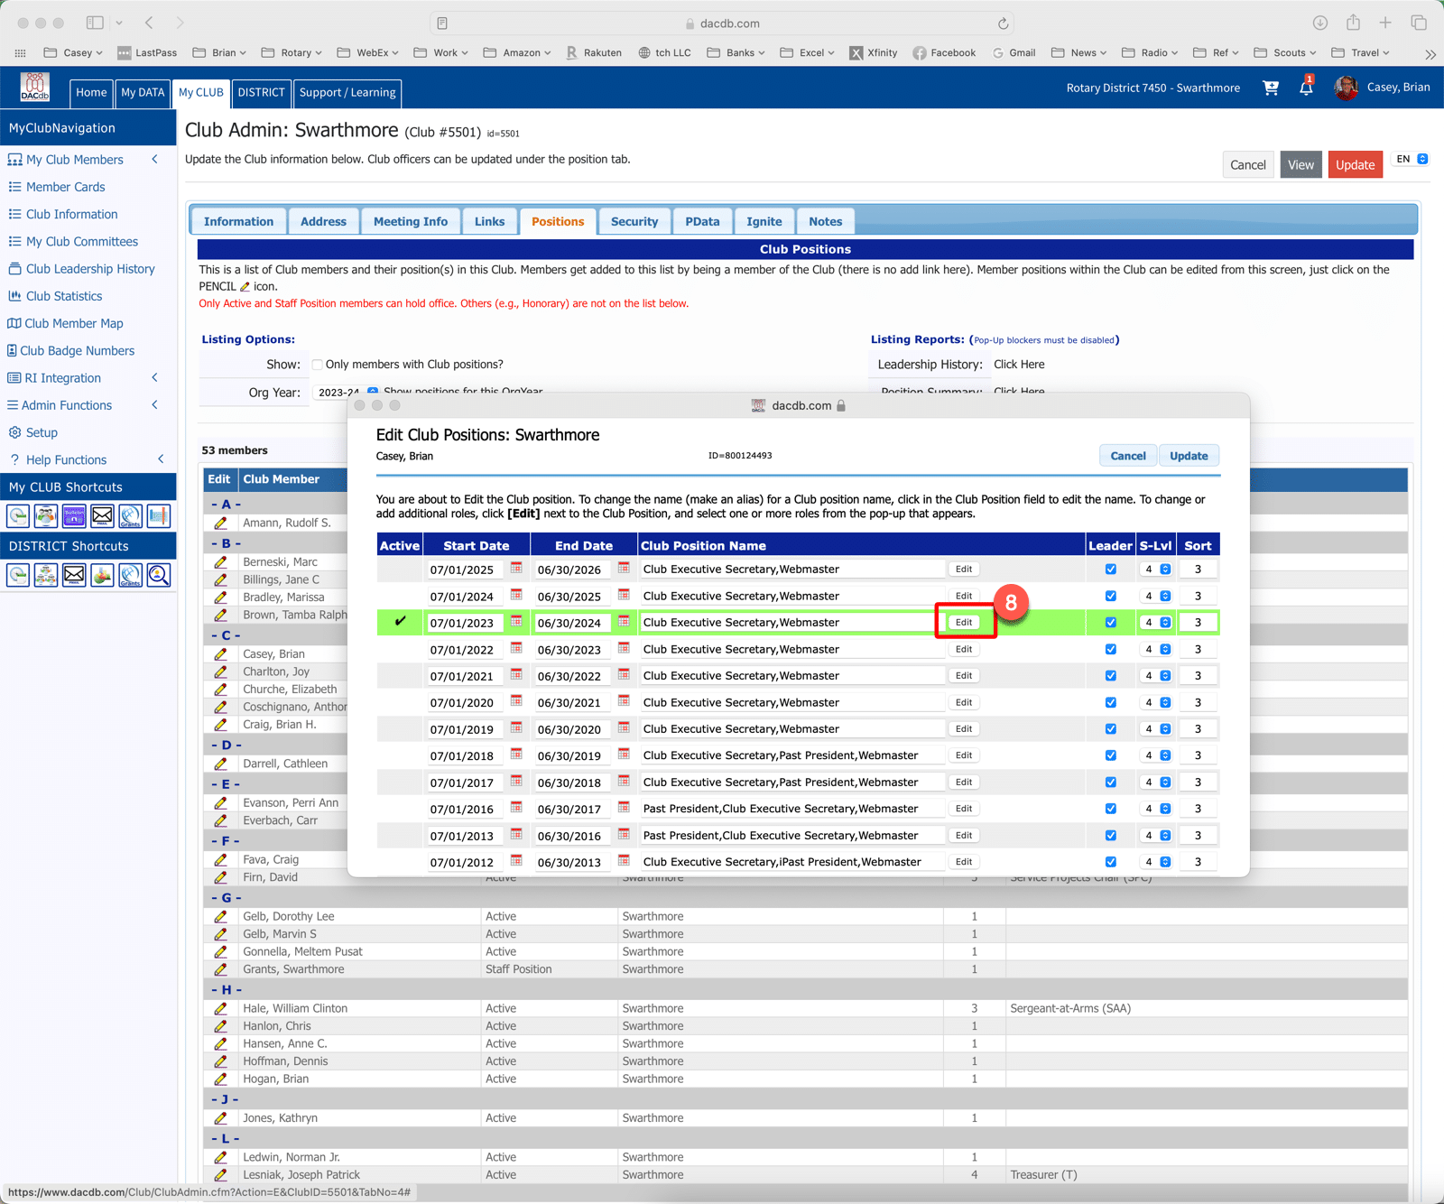Screen dimensions: 1444x1204
Task: Open DISTRICT Grants shortcut icon
Action: (x=130, y=575)
